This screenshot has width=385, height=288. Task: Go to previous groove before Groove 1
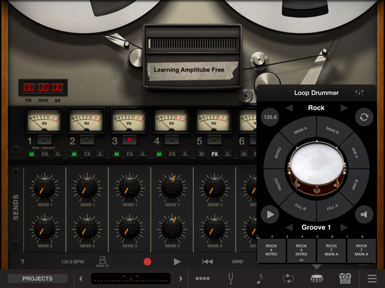(x=289, y=227)
